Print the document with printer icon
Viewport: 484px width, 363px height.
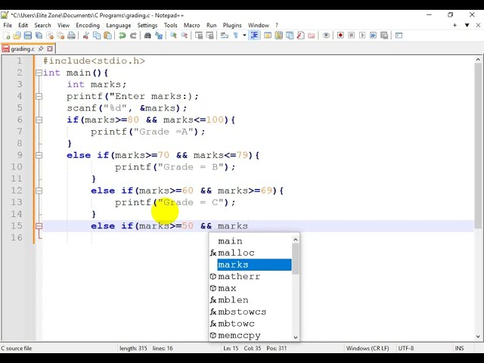[x=71, y=36]
